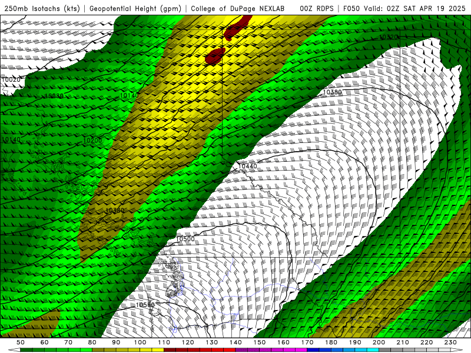Click the 210 value in the legend scale

point(403,342)
